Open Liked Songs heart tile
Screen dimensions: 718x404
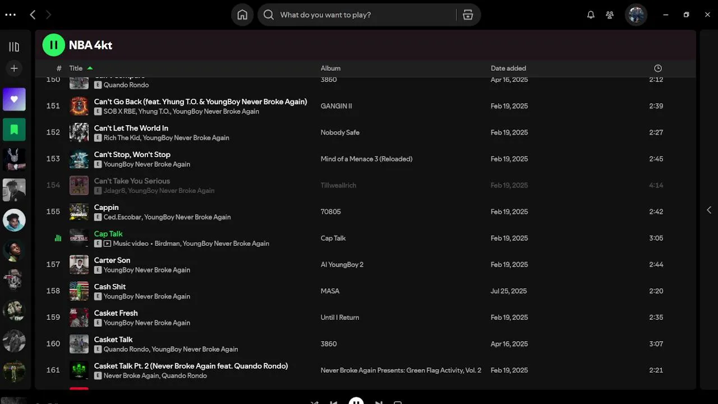tap(14, 99)
